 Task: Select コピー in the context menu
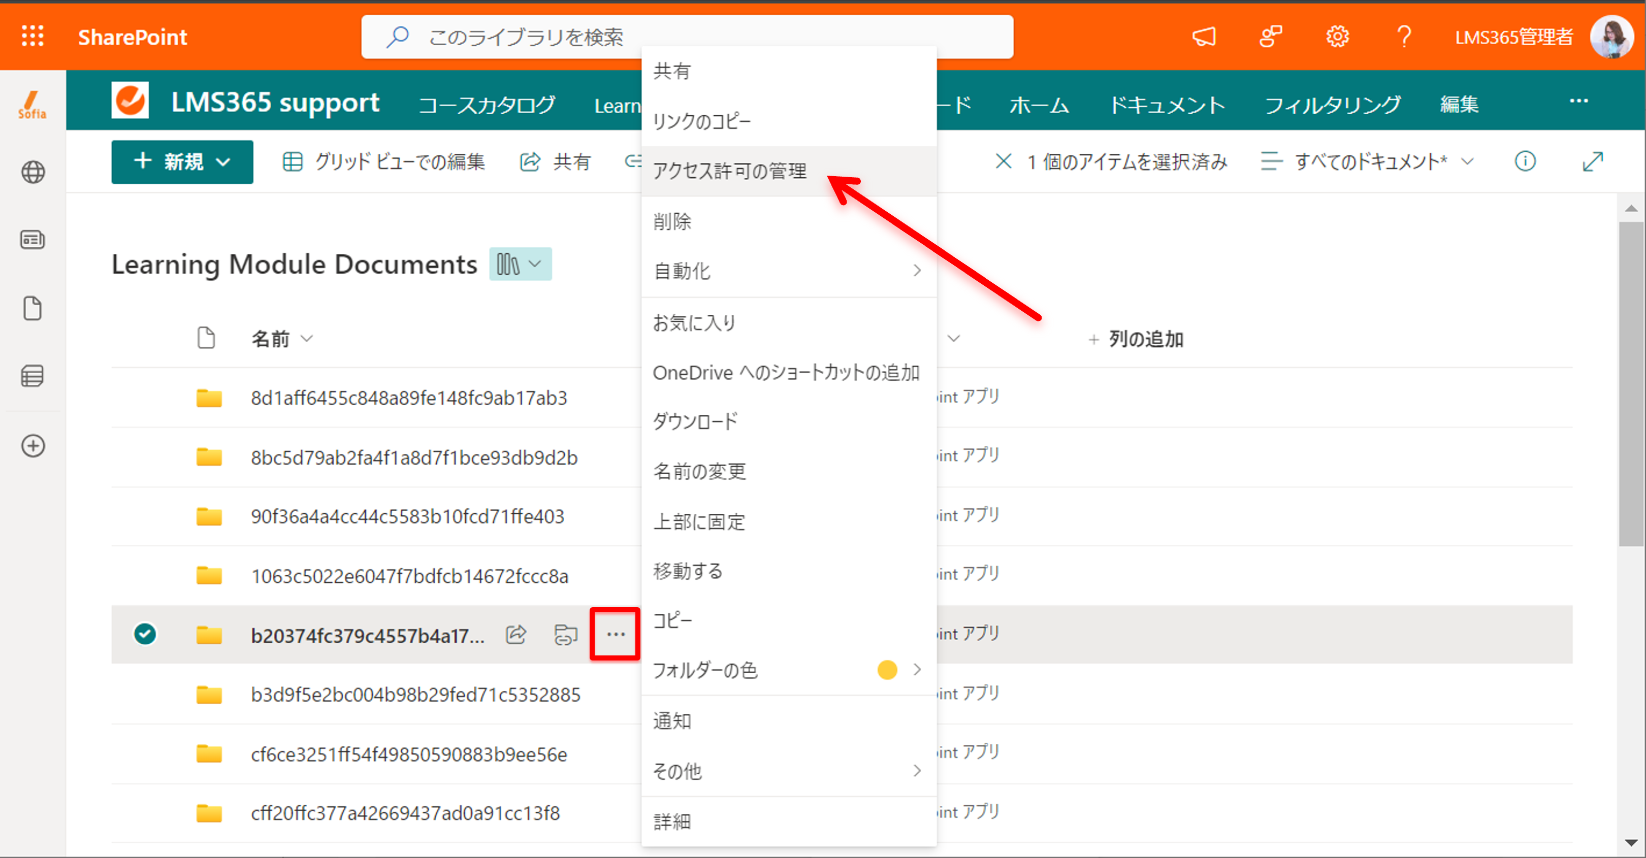[789, 620]
